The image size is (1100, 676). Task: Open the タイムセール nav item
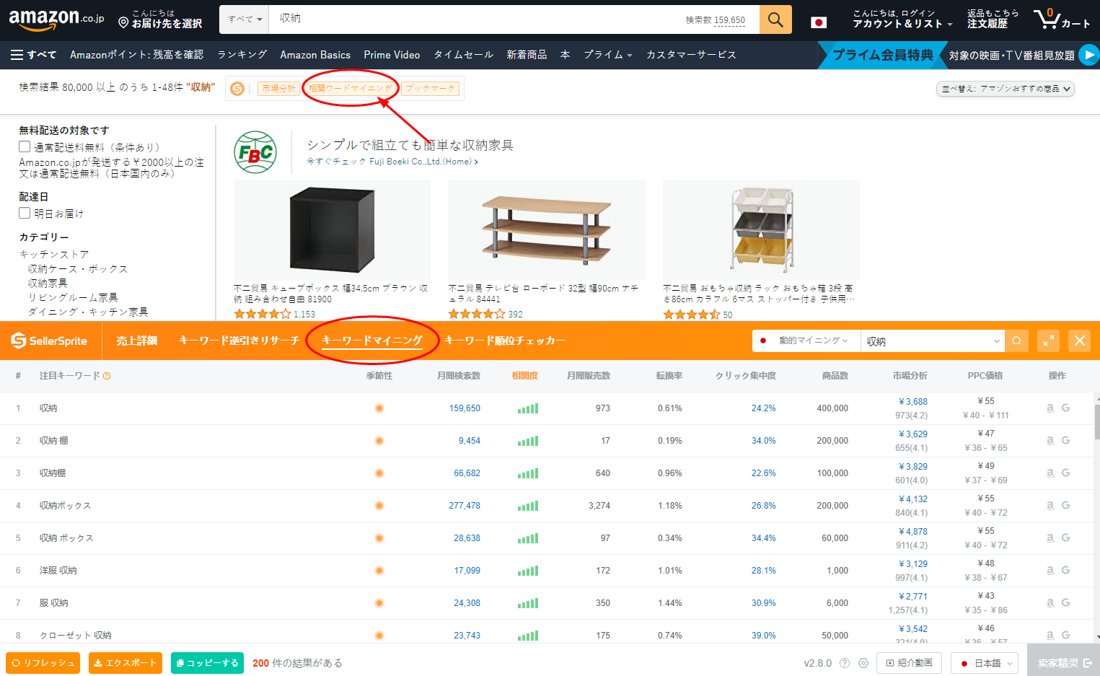point(464,55)
